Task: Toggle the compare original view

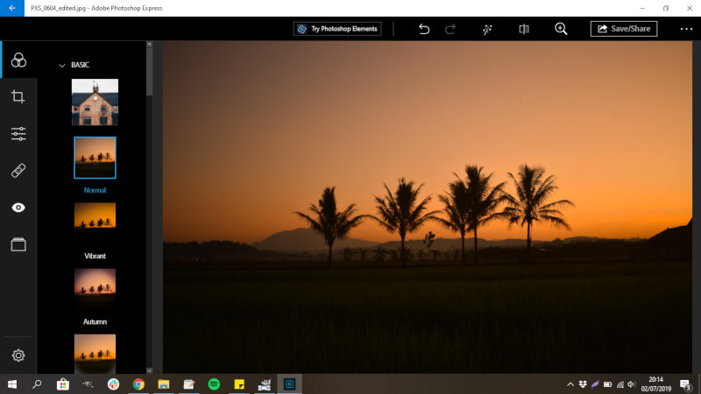Action: (524, 29)
